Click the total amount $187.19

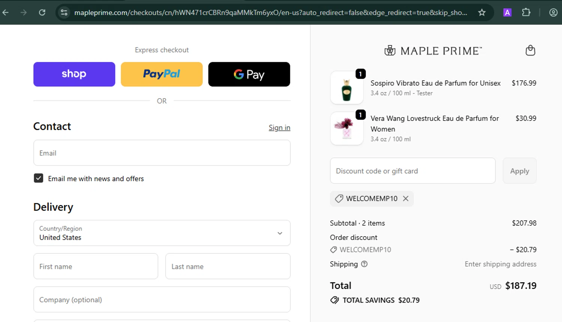click(x=521, y=286)
